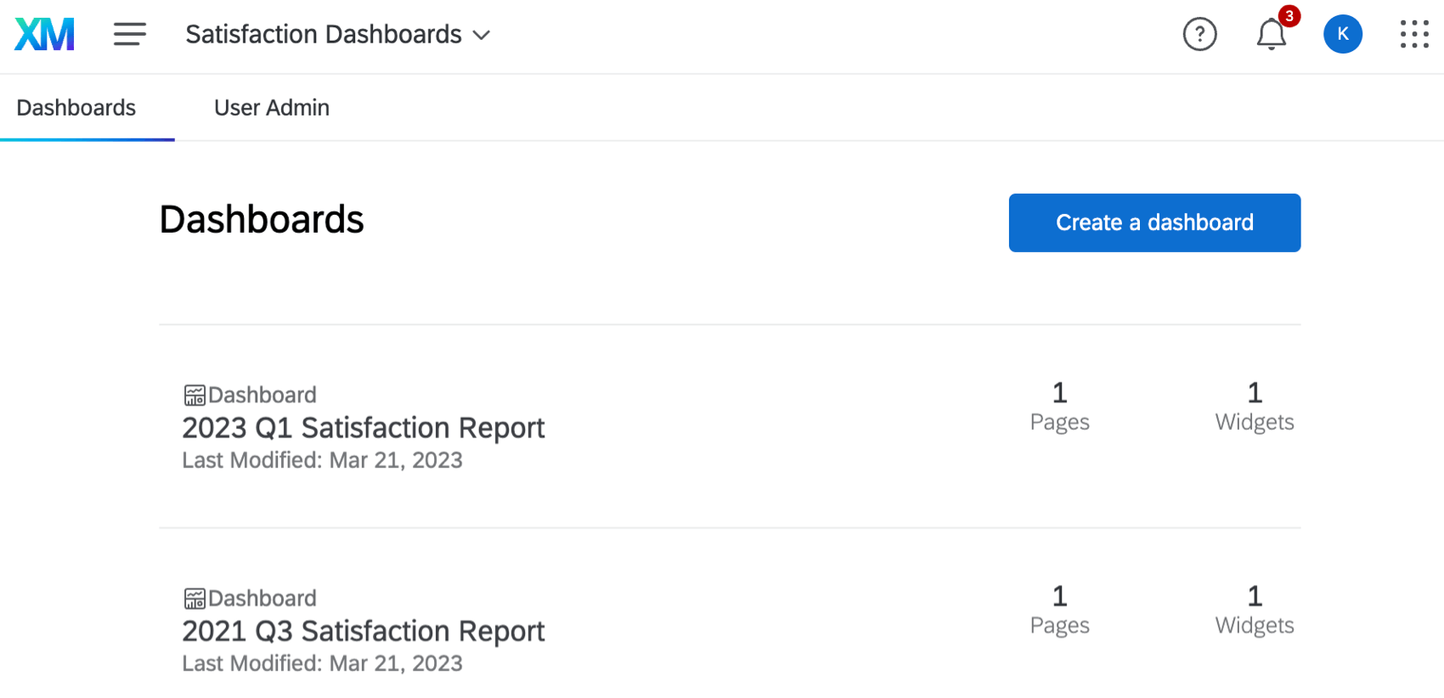Click the notification badge showing 3
1444x698 pixels.
click(x=1289, y=15)
